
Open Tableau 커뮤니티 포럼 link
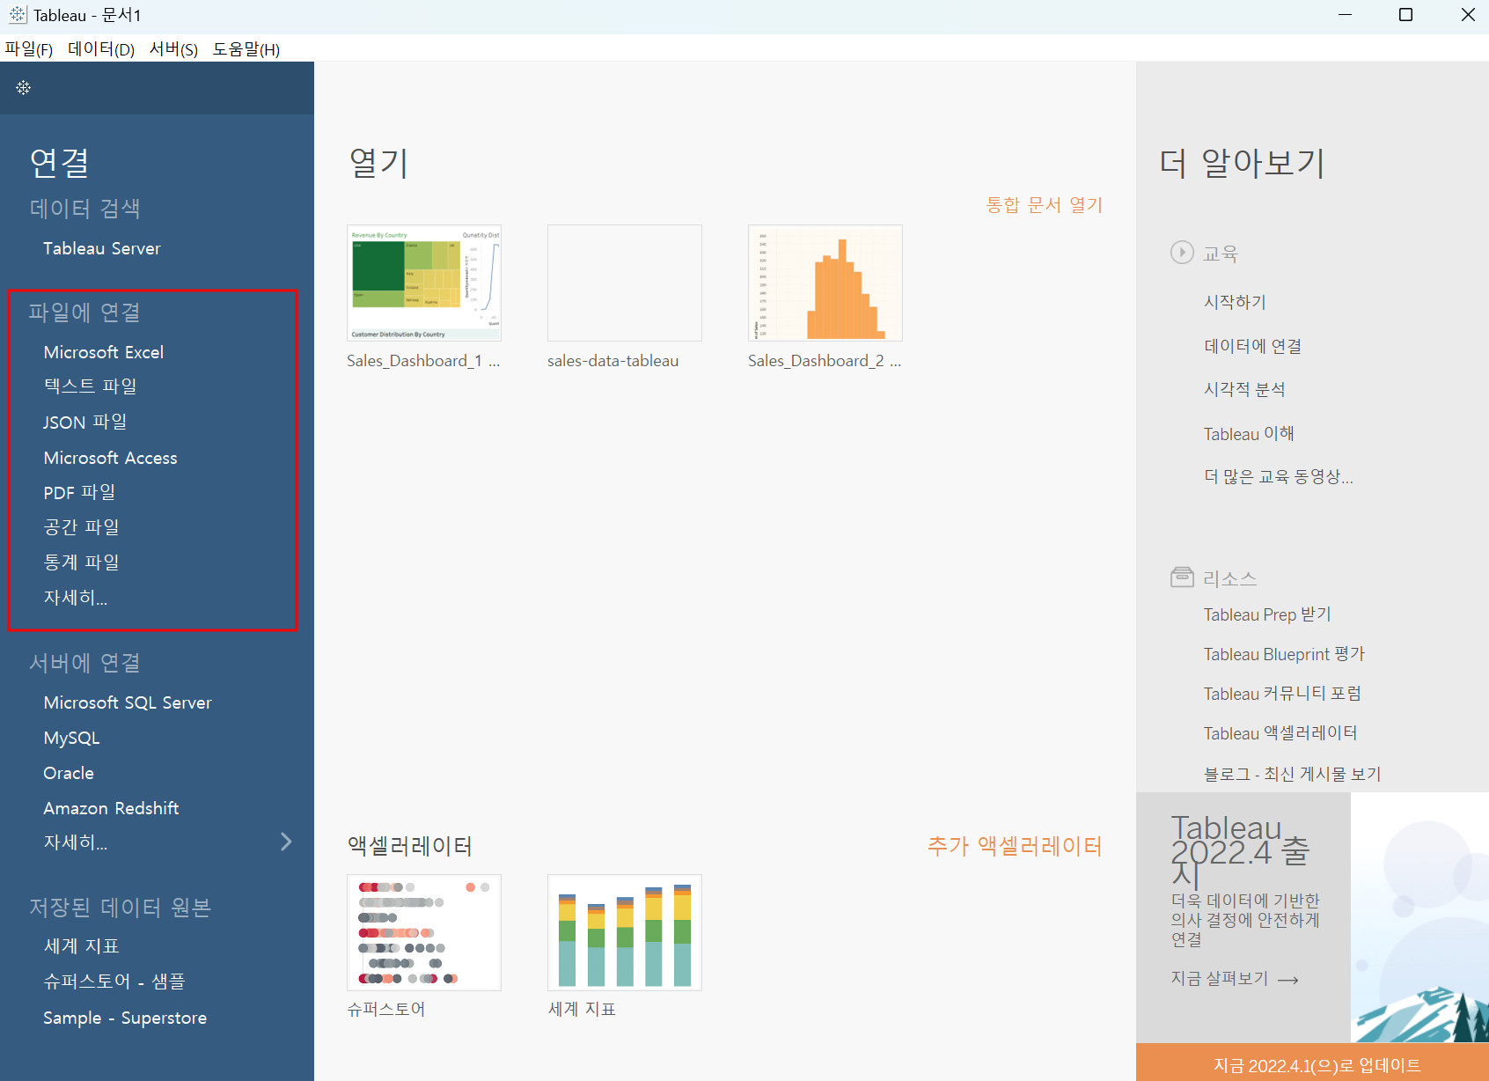coord(1282,694)
